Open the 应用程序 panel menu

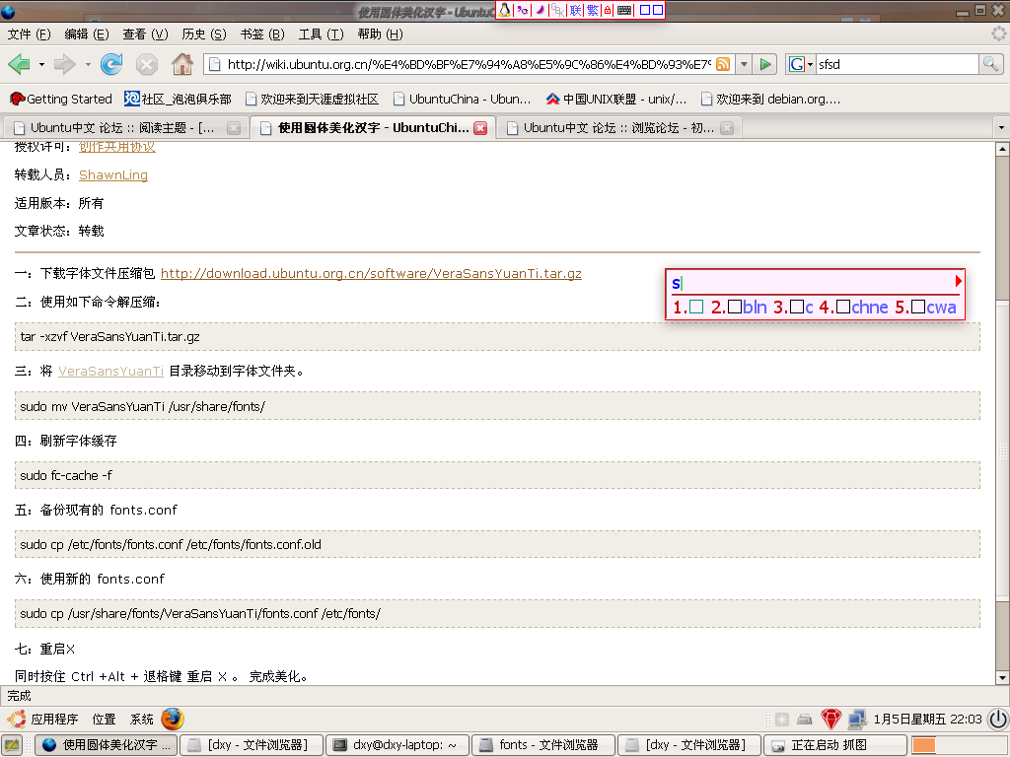54,719
